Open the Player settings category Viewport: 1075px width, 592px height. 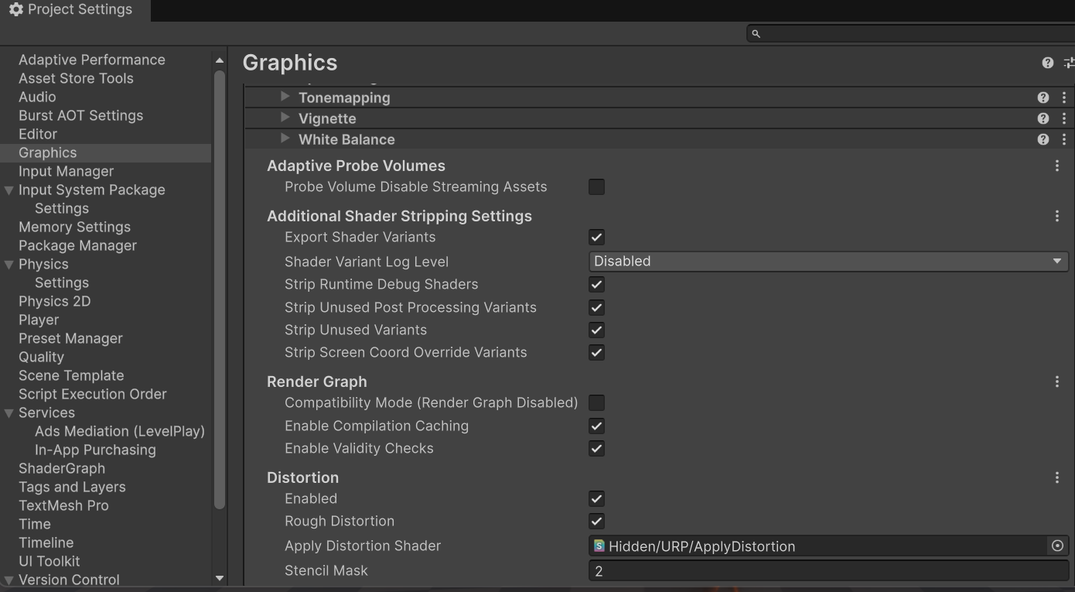click(x=39, y=320)
